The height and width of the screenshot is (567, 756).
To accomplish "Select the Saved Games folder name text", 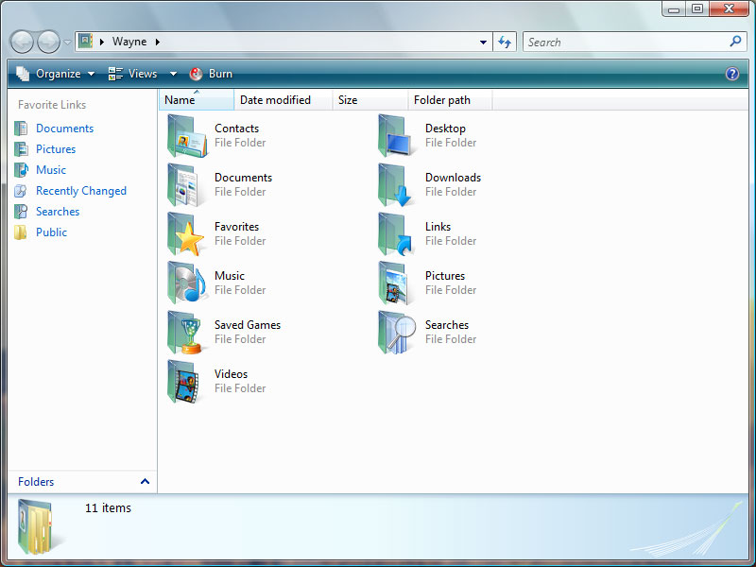I will point(248,325).
